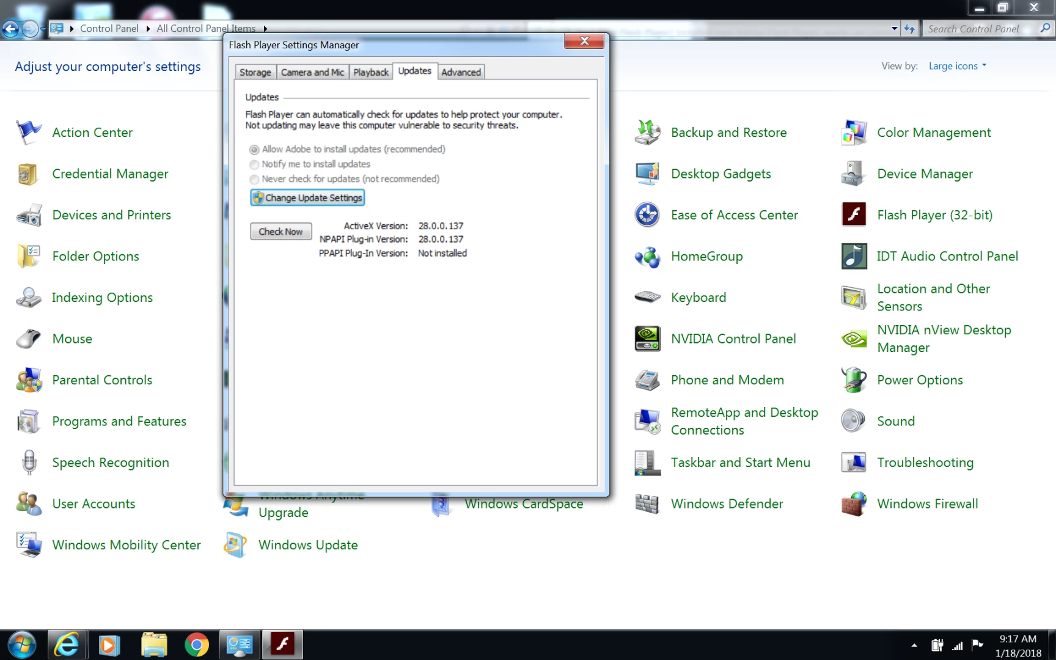Switch to the Camera and Mic tab

(312, 72)
